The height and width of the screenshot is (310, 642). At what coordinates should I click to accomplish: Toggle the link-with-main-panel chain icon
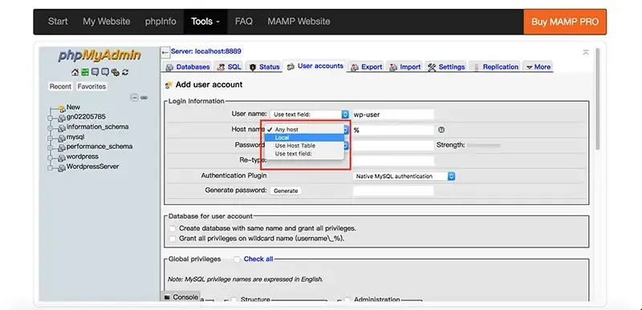tap(144, 98)
